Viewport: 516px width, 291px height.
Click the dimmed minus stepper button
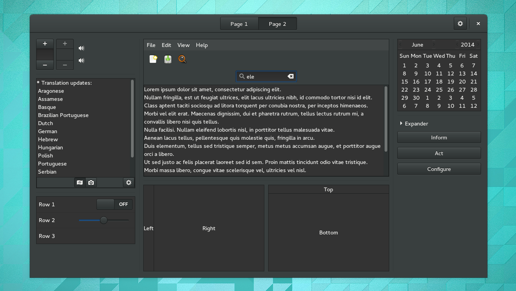(x=65, y=65)
